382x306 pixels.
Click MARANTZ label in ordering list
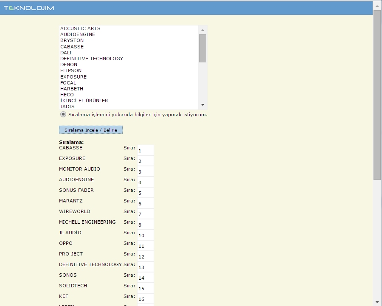[x=70, y=201]
